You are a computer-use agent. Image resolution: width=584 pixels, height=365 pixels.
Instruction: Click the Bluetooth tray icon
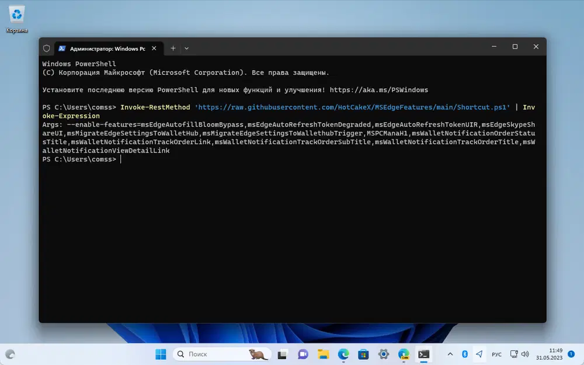pos(464,354)
